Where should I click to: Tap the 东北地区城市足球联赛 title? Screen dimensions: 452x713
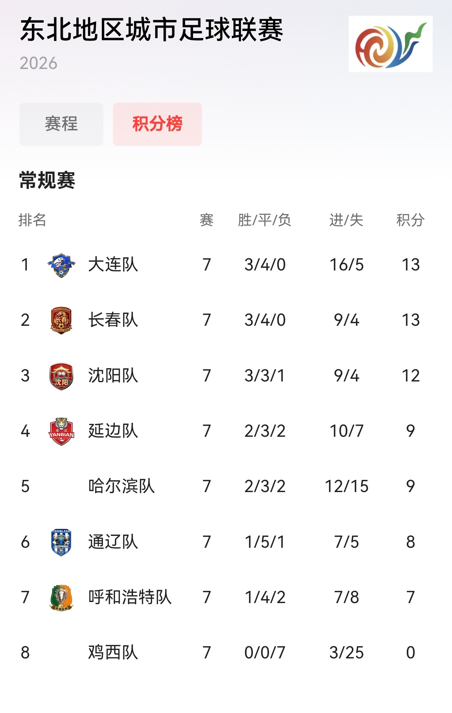tap(152, 30)
